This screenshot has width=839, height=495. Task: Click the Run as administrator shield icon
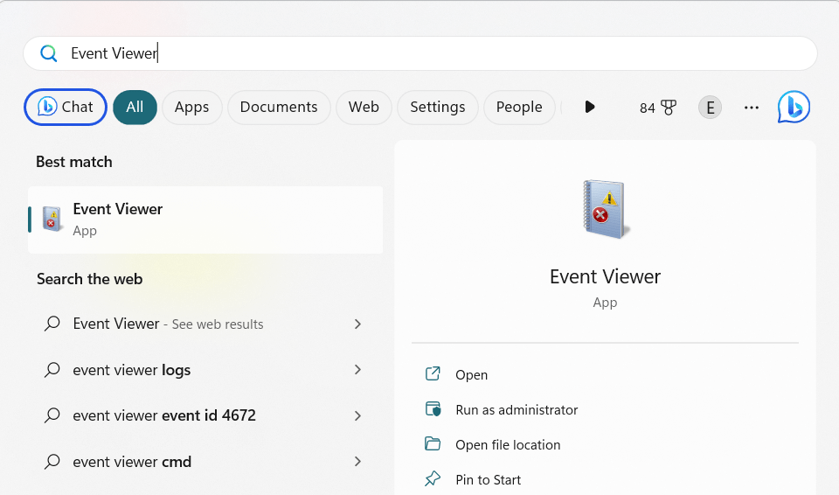[x=433, y=409]
